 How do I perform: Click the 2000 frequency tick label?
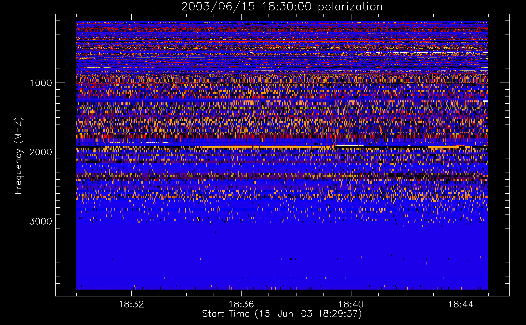(41, 152)
